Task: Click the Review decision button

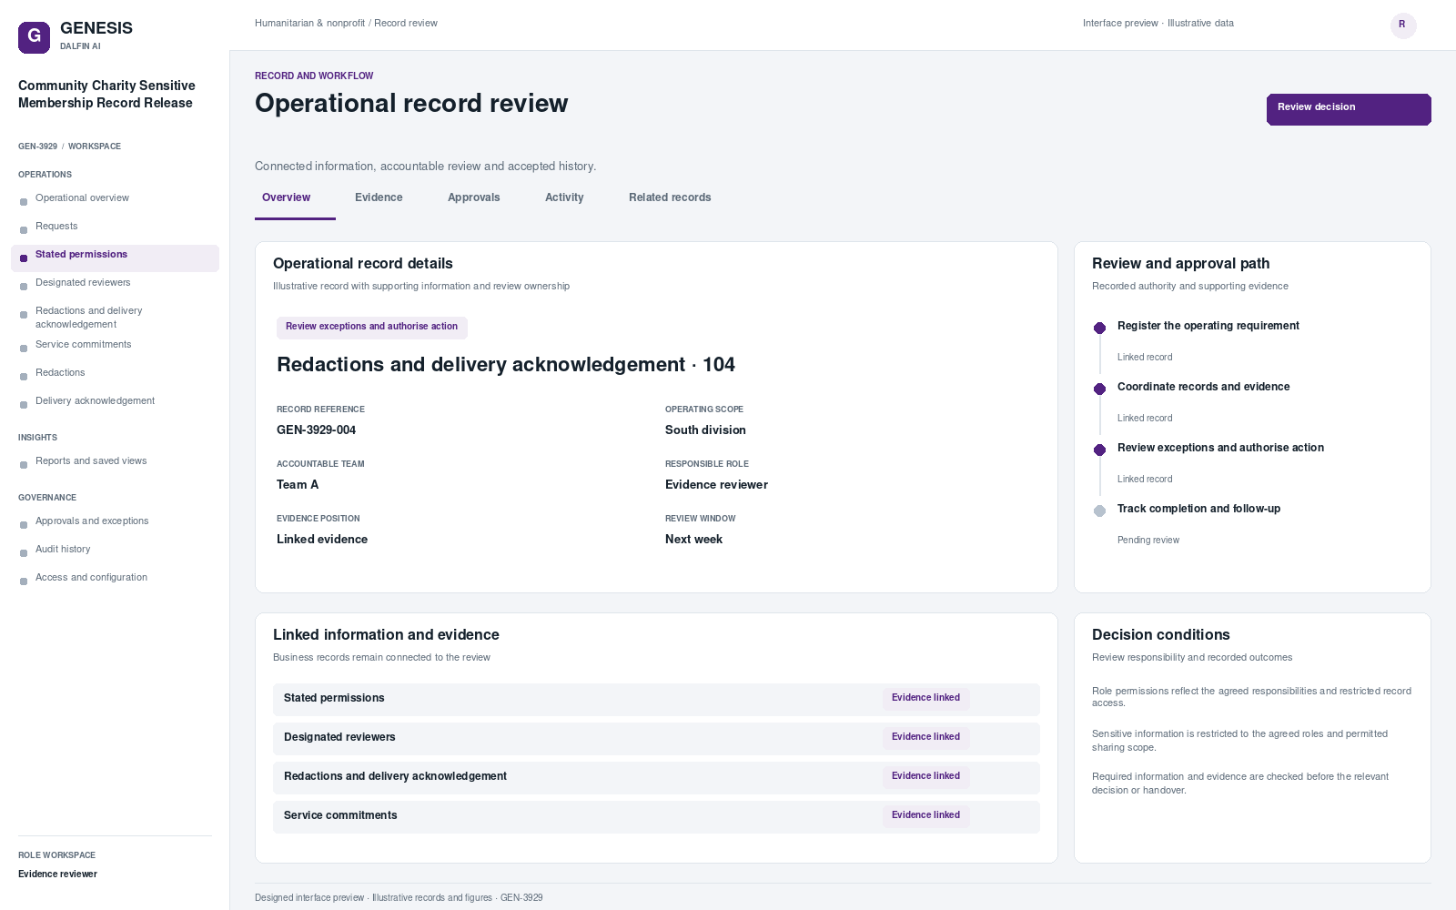Action: pyautogui.click(x=1349, y=109)
